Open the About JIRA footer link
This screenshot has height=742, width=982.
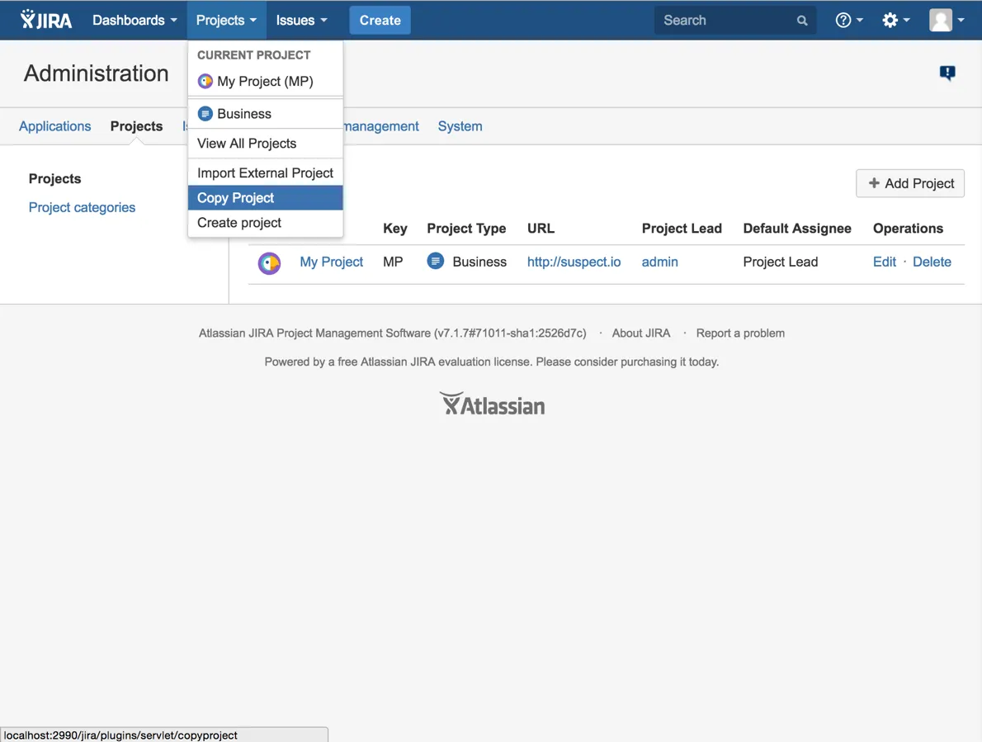click(640, 333)
